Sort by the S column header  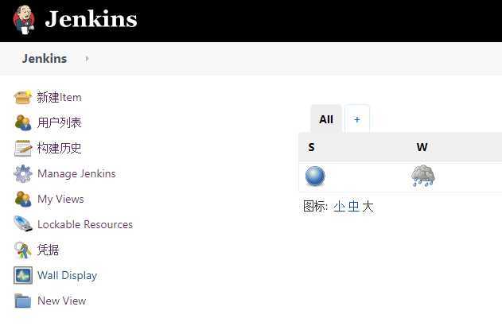tap(311, 147)
